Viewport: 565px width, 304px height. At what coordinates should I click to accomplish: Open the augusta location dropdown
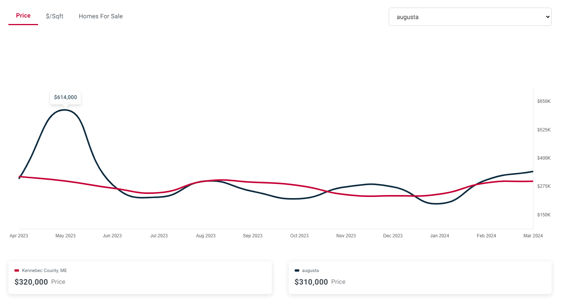click(x=470, y=17)
